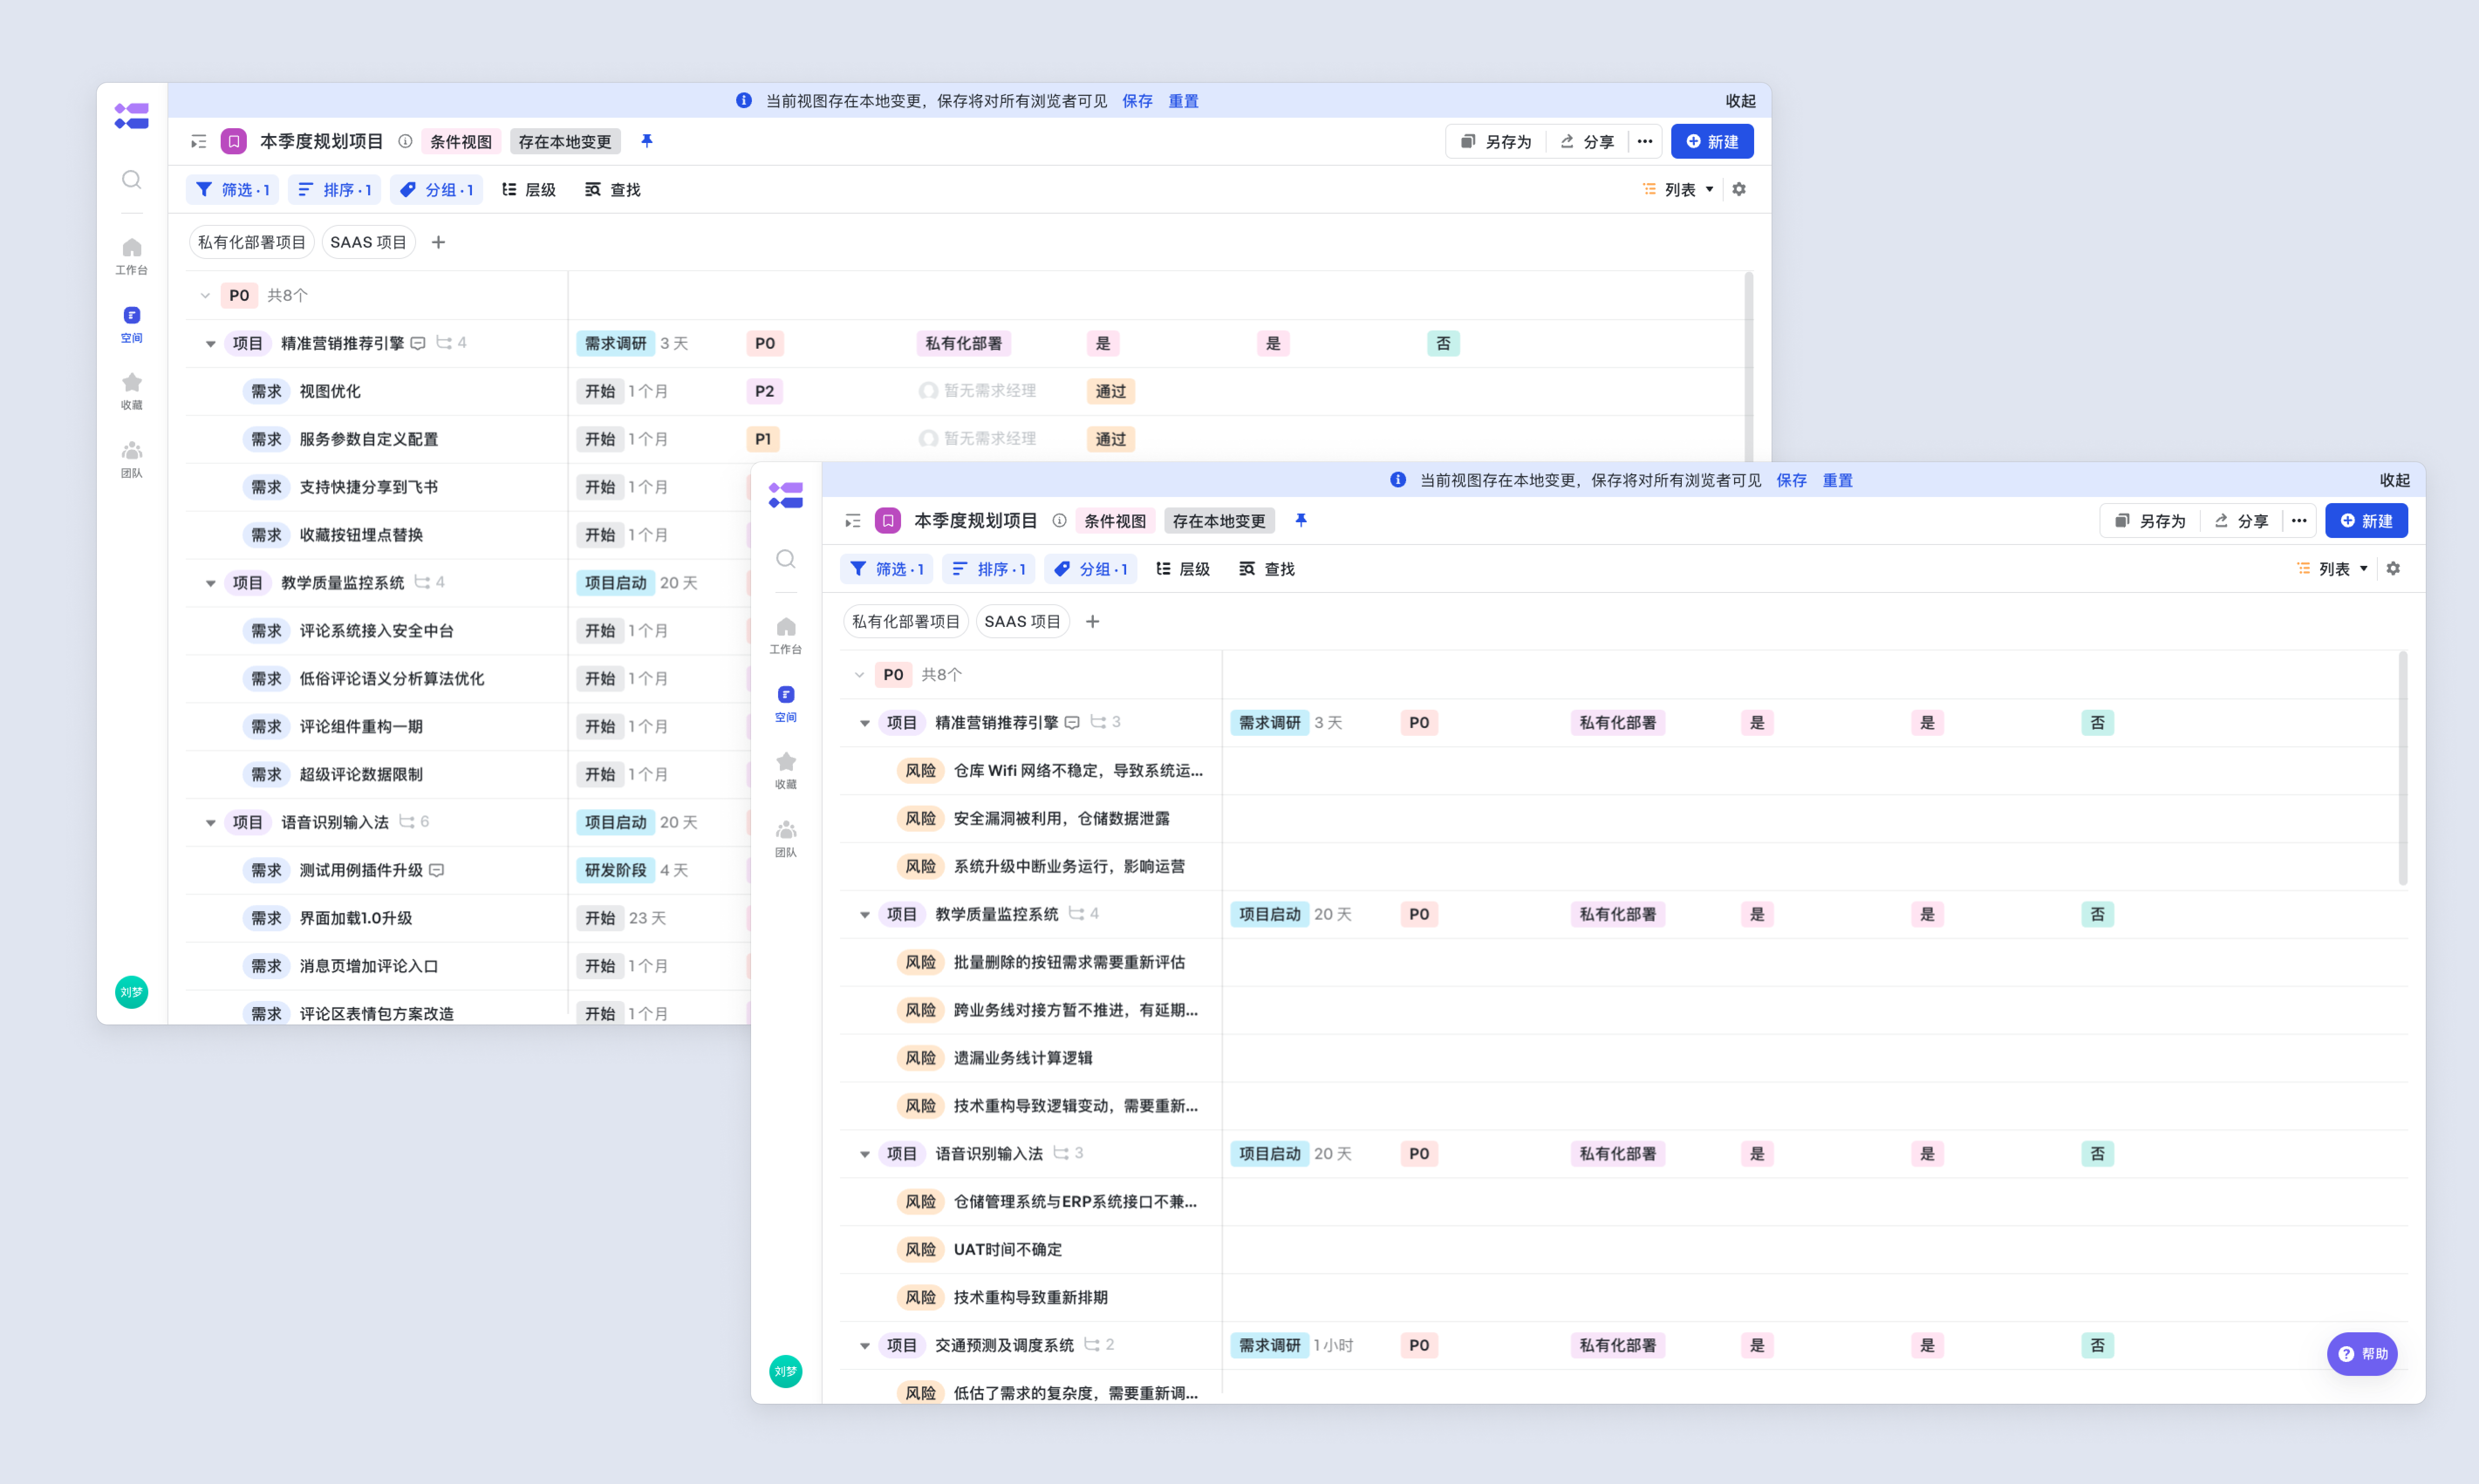Collapse the P0 group in the back window
This screenshot has height=1484, width=2479.
(205, 296)
